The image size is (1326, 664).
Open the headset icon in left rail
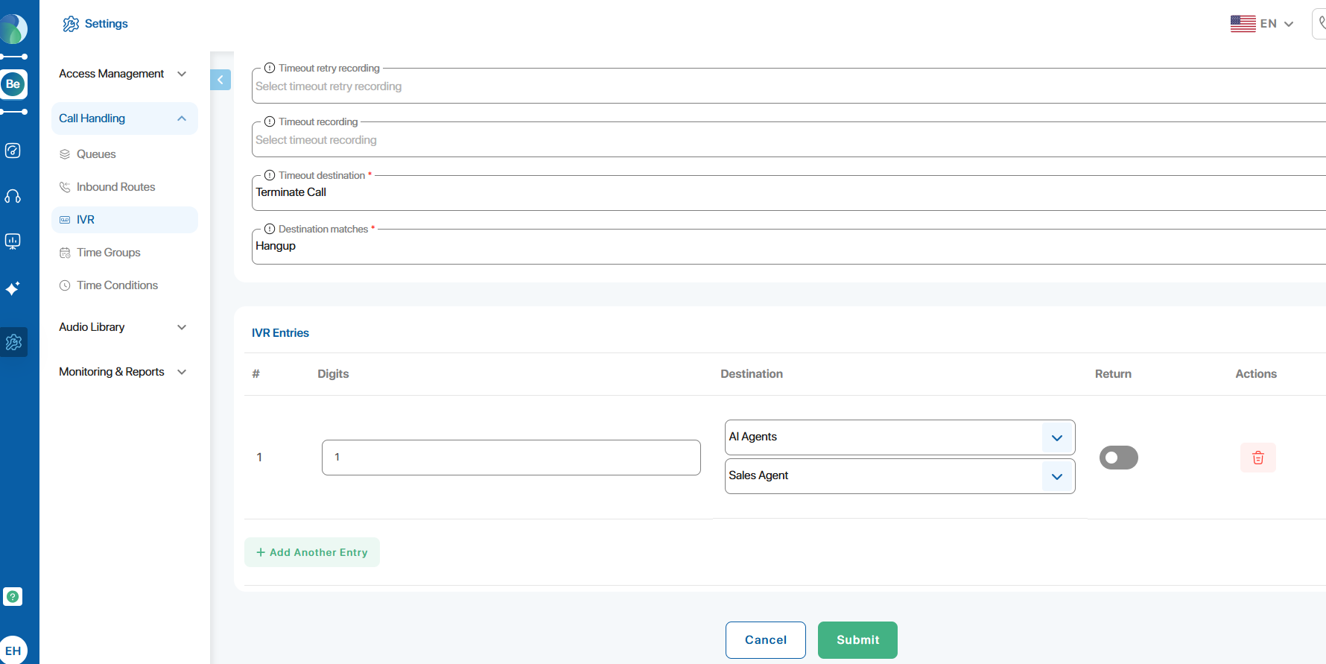(x=13, y=197)
